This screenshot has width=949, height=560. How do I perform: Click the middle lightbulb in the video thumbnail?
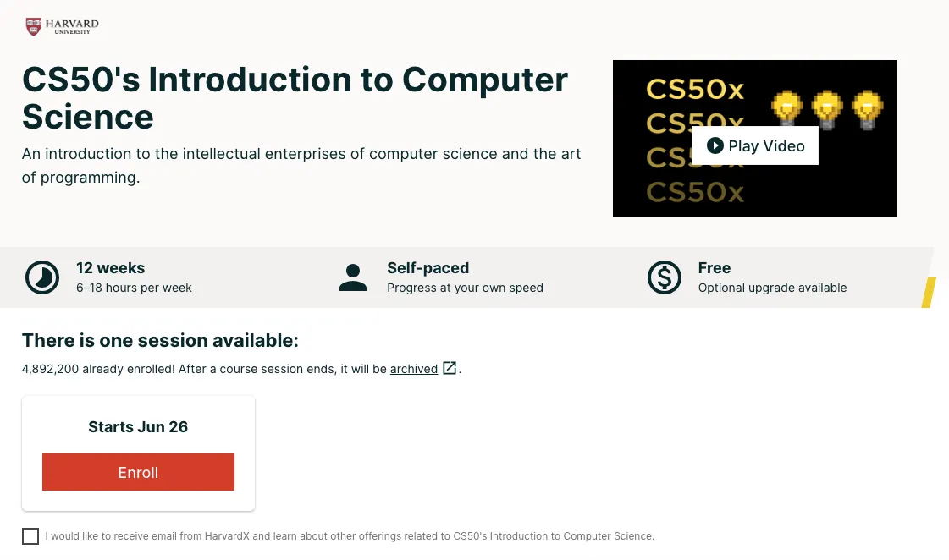[827, 110]
